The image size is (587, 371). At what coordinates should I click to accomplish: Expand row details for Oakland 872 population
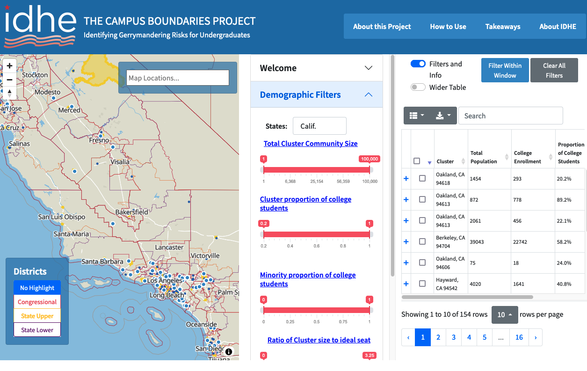[406, 200]
